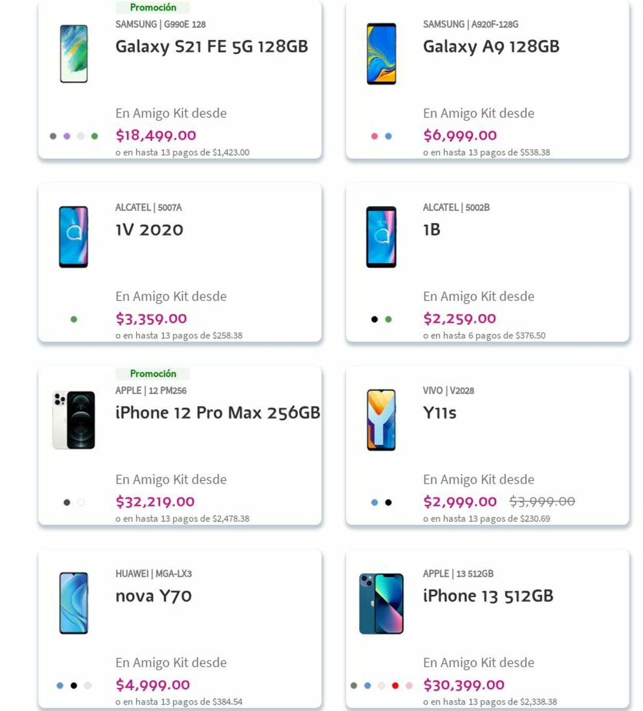Viewport: 643px width, 711px height.
Task: Open the Galaxy A9 128GB phone thumbnail
Action: 381,54
